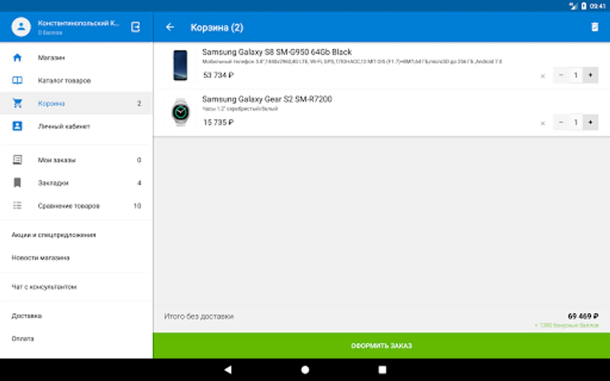Viewport: 610px width, 381px height.
Task: Open Закладки bookmark icon
Action: (17, 183)
